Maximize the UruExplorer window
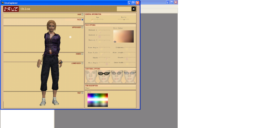The width and height of the screenshot is (257, 128). tap(134, 3)
